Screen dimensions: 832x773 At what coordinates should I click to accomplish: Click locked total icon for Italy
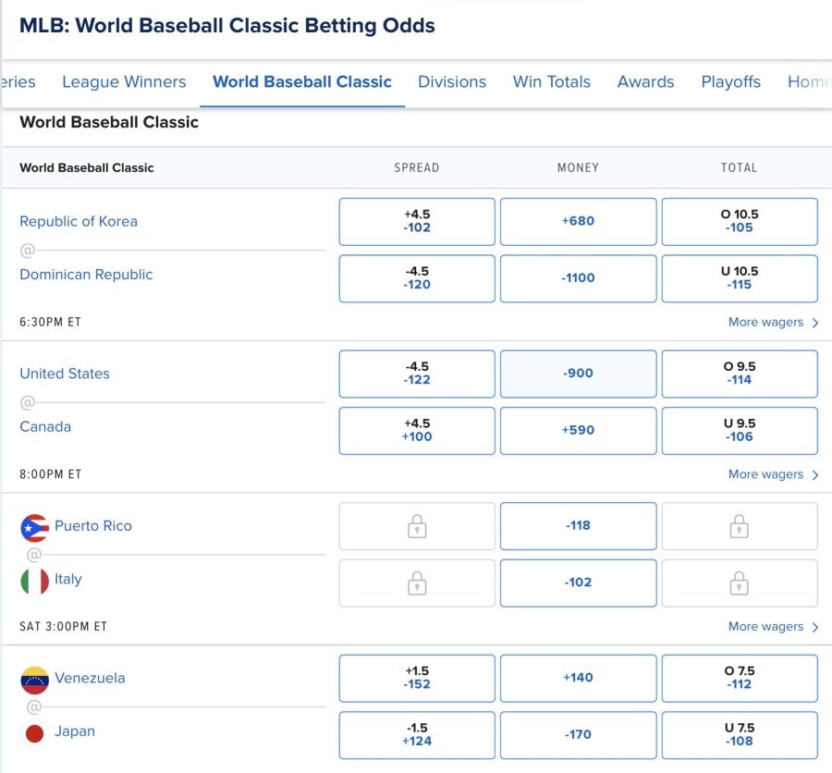pyautogui.click(x=739, y=583)
